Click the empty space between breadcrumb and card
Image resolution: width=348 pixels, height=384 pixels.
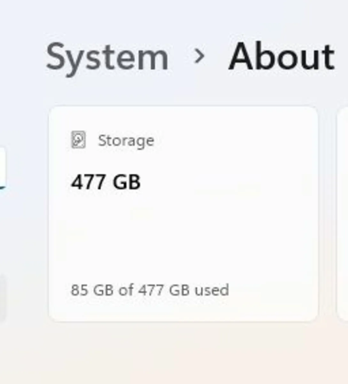coord(183,91)
